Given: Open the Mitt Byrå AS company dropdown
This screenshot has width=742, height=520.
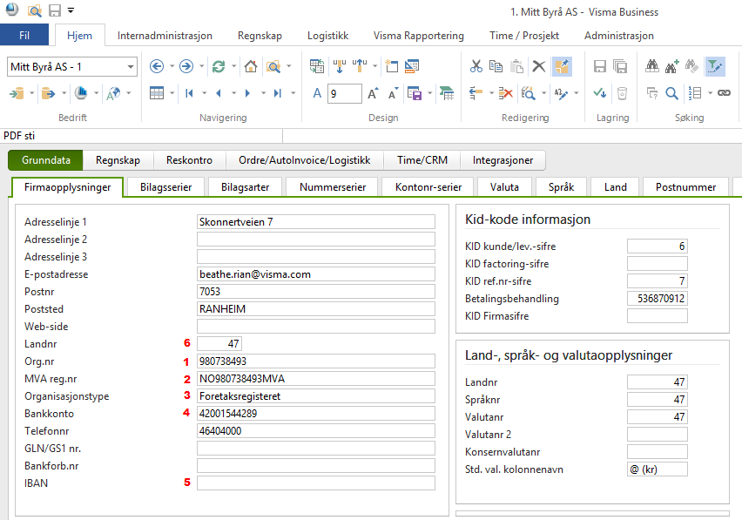Looking at the screenshot, I should coord(131,66).
